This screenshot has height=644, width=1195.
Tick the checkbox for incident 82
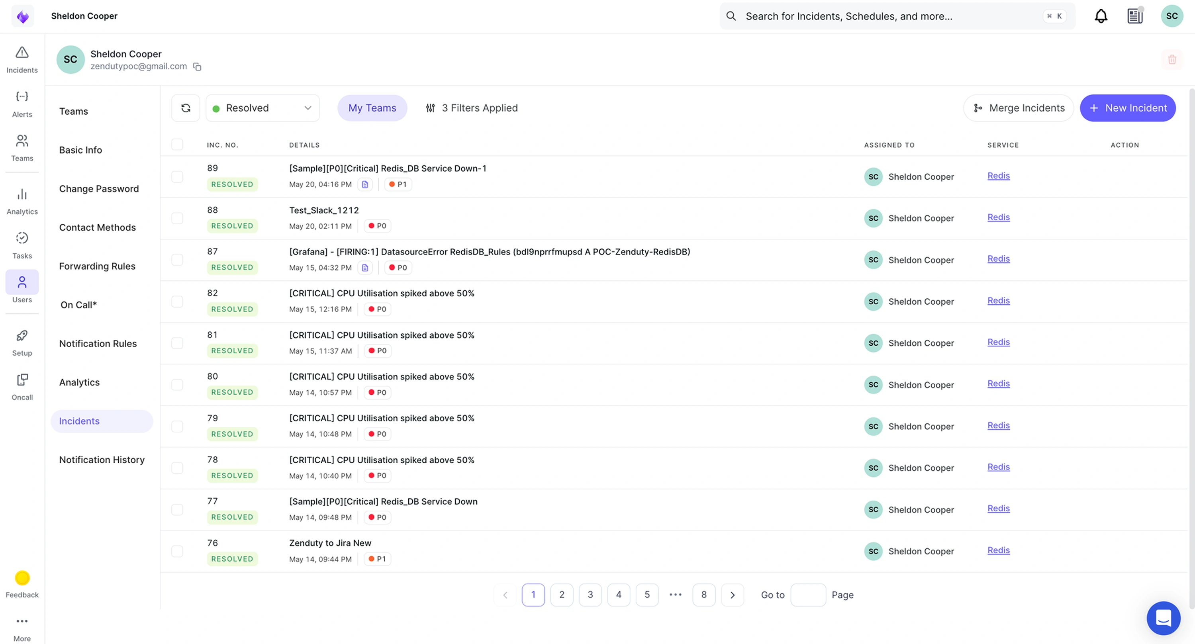click(177, 301)
